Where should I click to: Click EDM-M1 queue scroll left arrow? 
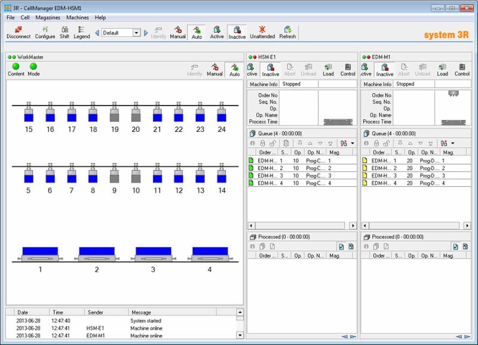tap(365, 226)
